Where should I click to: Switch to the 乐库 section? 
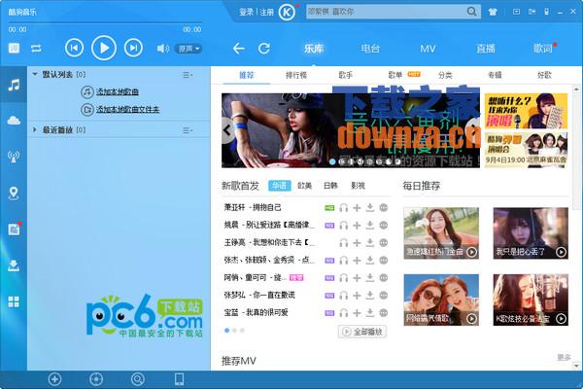pos(314,49)
